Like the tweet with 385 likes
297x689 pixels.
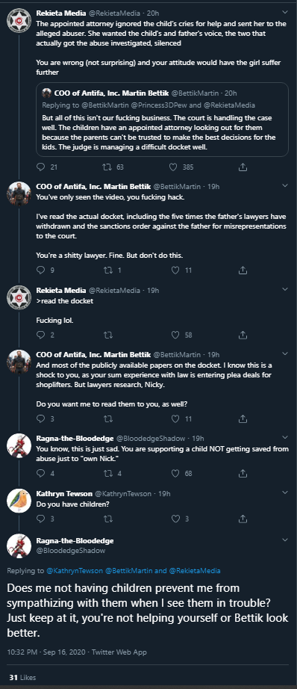pos(174,167)
